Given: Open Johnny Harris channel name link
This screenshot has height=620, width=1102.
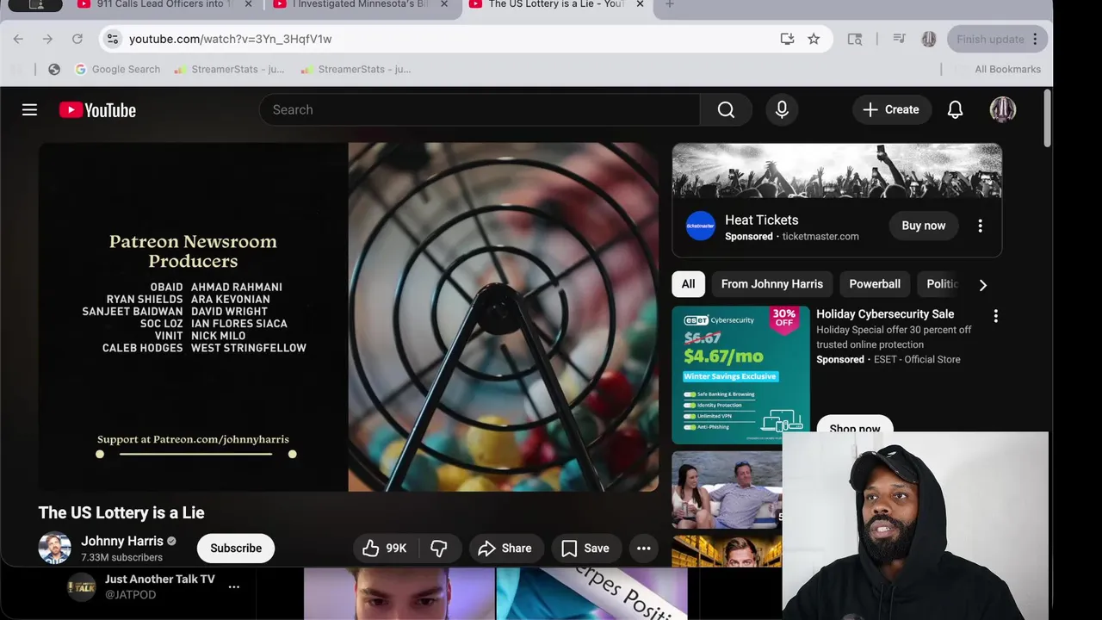Looking at the screenshot, I should click(122, 541).
